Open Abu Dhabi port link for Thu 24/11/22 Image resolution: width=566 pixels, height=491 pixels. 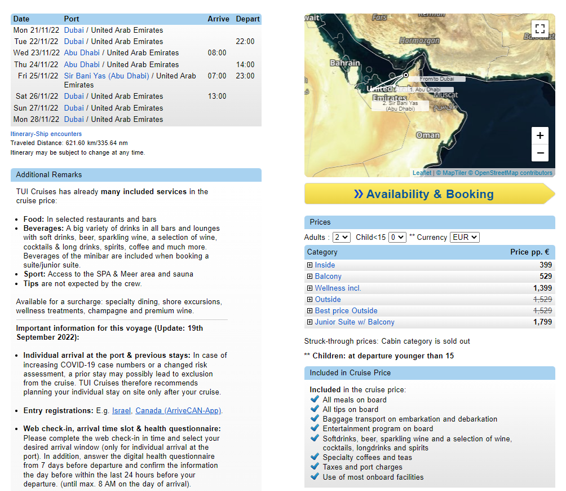pyautogui.click(x=82, y=65)
